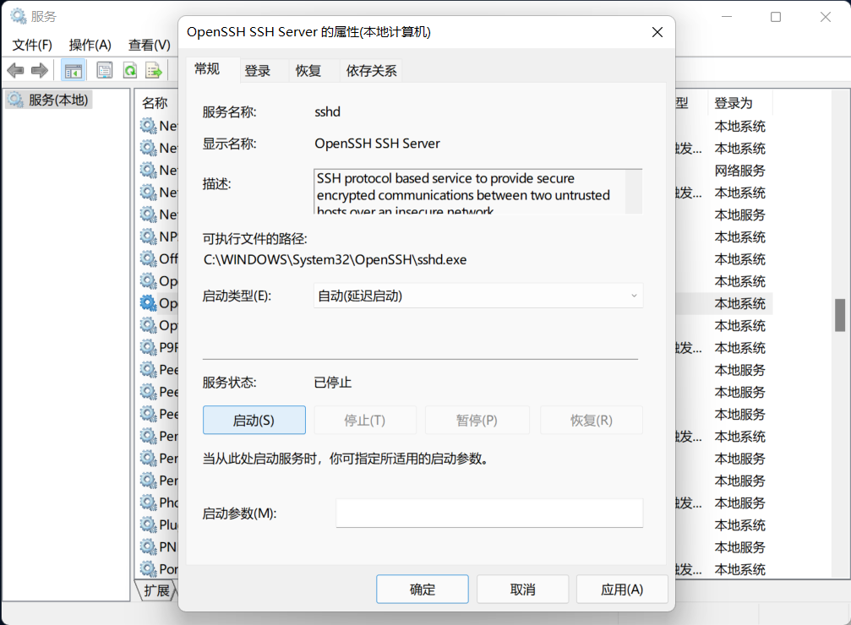851x625 pixels.
Task: Click the 取消 button
Action: [x=522, y=590]
